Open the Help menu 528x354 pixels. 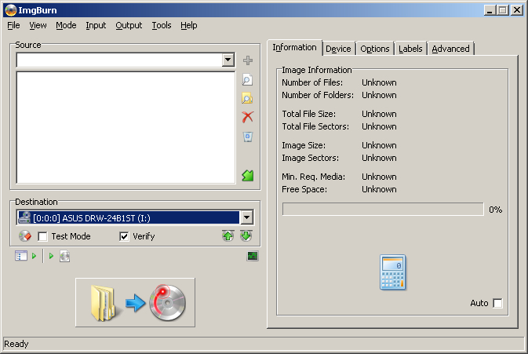(x=188, y=25)
